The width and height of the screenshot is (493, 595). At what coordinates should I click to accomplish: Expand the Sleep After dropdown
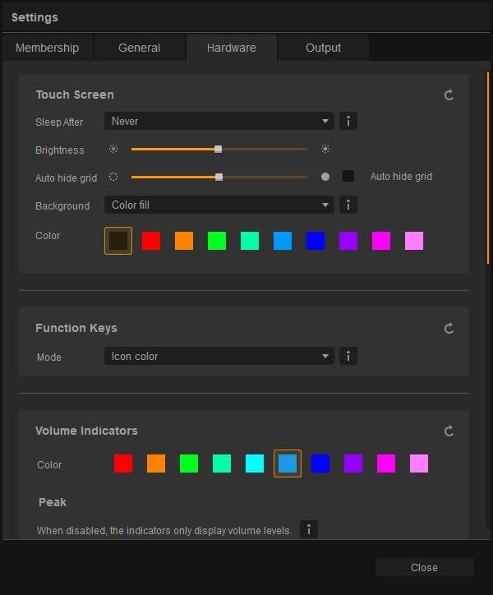tap(219, 121)
